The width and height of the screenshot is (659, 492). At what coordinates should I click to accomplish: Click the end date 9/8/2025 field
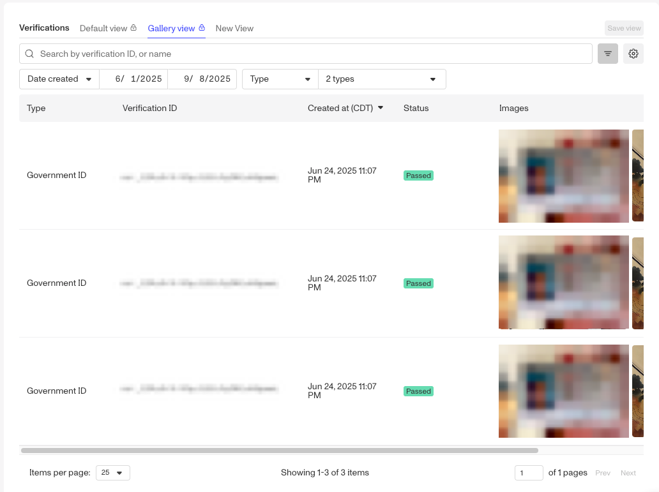click(x=202, y=79)
